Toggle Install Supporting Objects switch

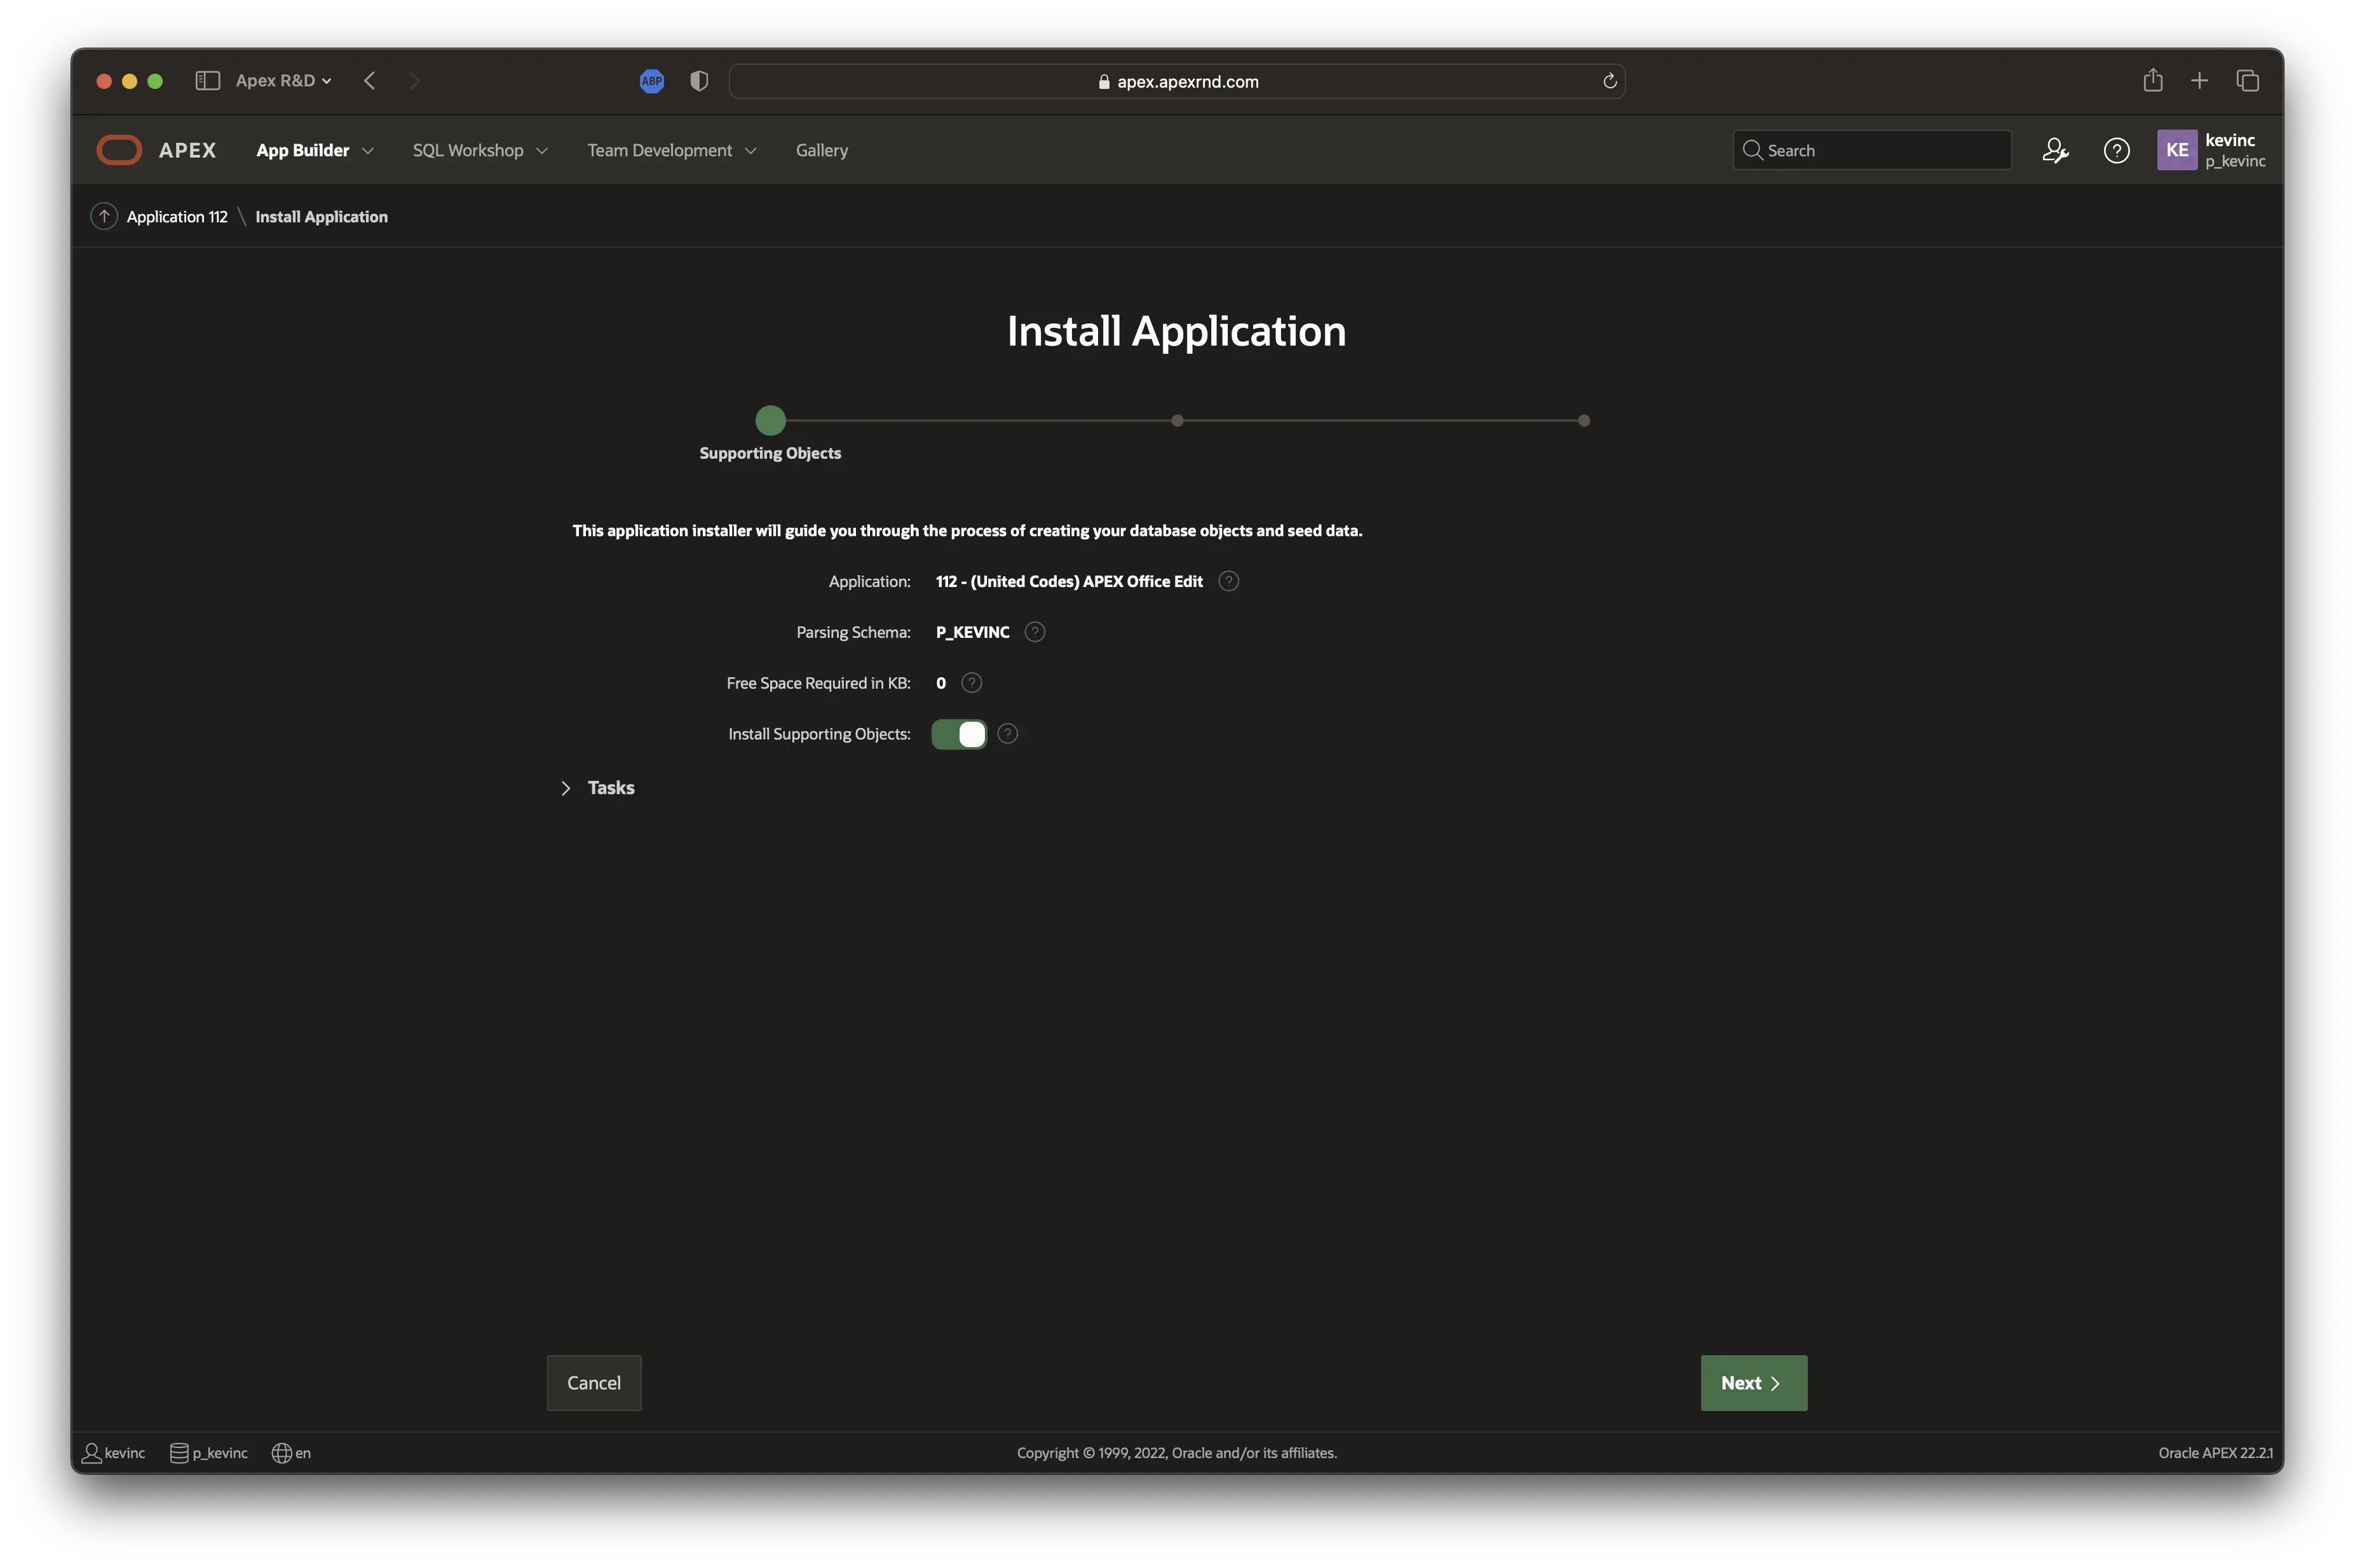pyautogui.click(x=958, y=734)
